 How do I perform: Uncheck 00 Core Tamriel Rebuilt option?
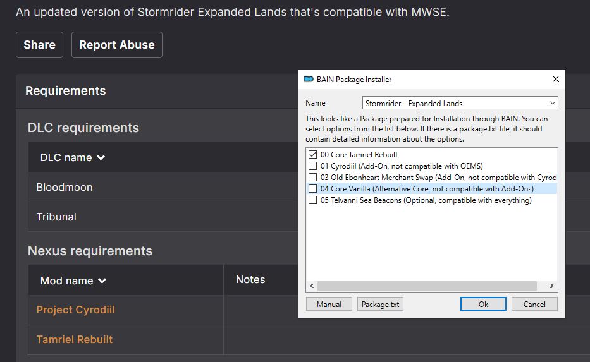[x=312, y=155]
